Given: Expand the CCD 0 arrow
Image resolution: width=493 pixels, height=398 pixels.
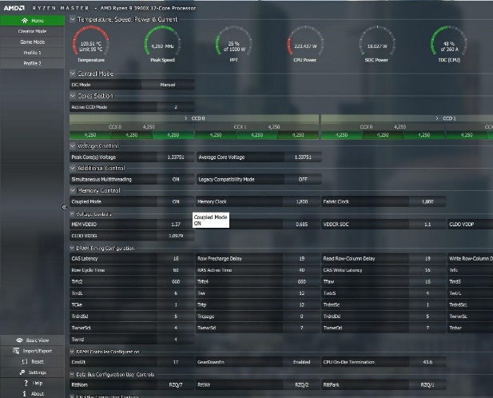Looking at the screenshot, I should point(186,118).
